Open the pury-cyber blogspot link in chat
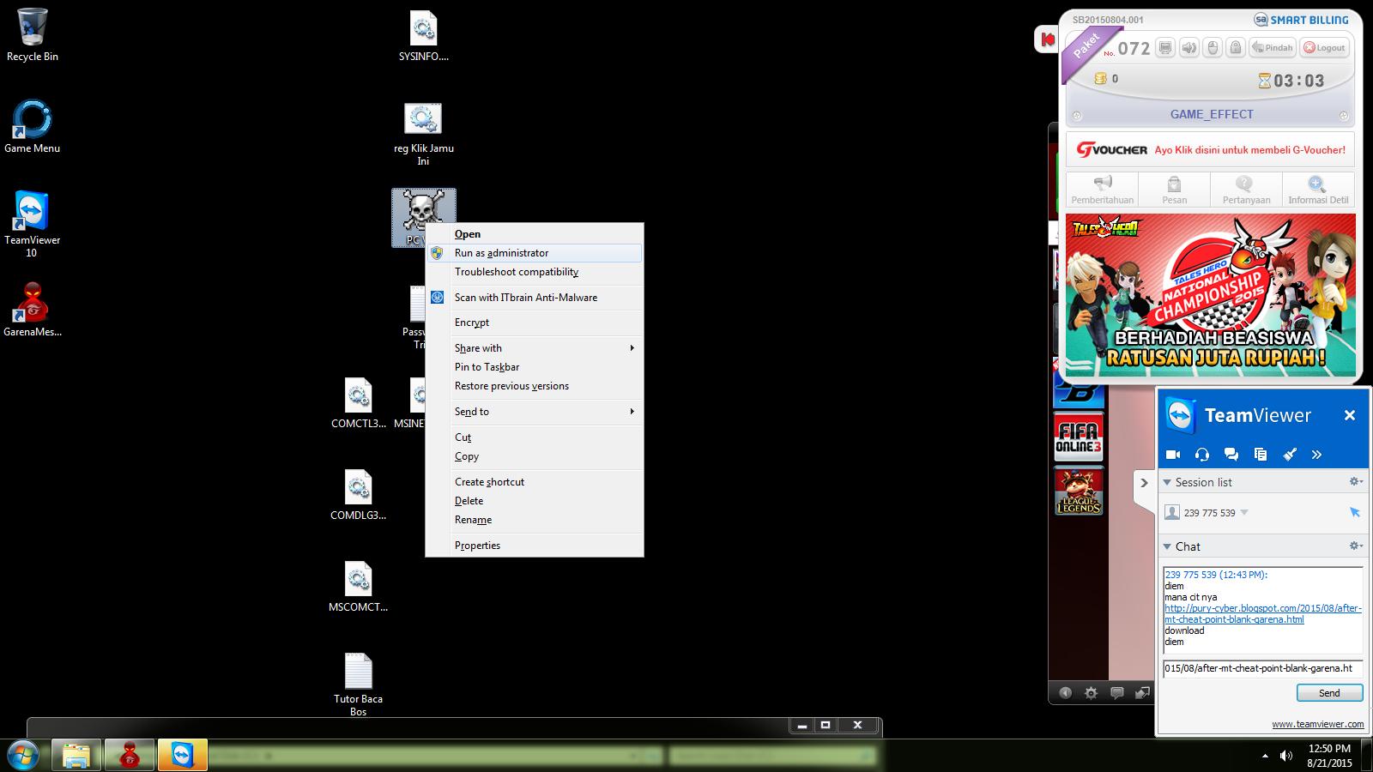 pos(1262,614)
